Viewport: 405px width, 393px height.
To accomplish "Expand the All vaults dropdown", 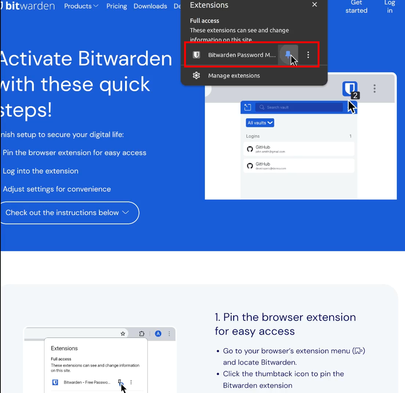I will pos(260,123).
